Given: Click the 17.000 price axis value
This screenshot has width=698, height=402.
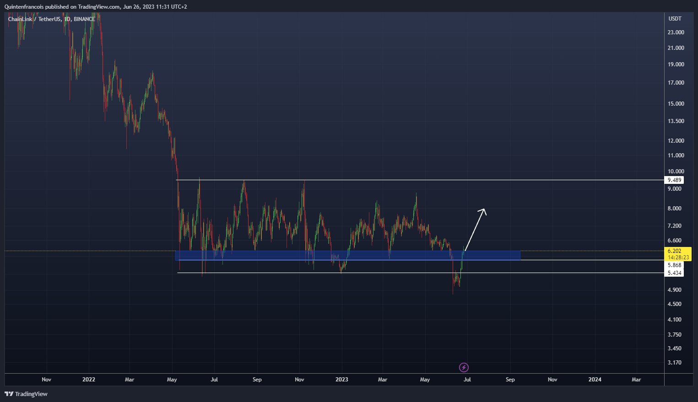Looking at the screenshot, I should coord(676,83).
